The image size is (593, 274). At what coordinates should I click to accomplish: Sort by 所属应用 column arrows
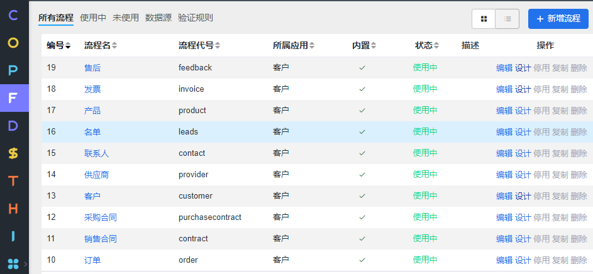coord(312,46)
